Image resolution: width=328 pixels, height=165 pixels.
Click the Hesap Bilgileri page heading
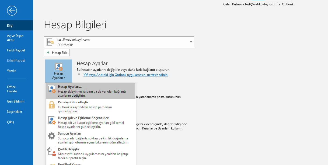pos(75,24)
